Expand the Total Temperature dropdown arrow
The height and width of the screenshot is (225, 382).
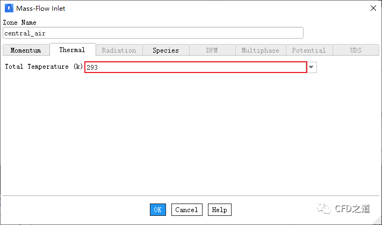click(x=312, y=67)
